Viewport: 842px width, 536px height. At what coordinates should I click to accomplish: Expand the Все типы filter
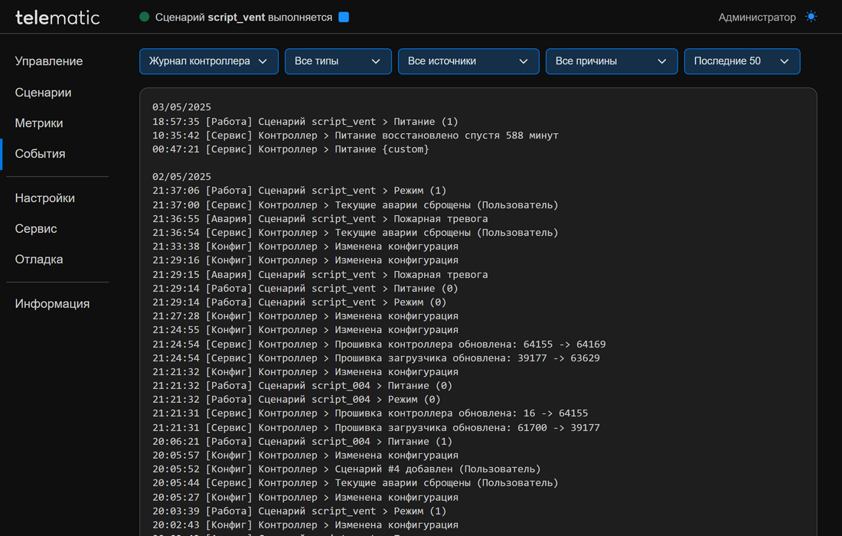coord(338,61)
